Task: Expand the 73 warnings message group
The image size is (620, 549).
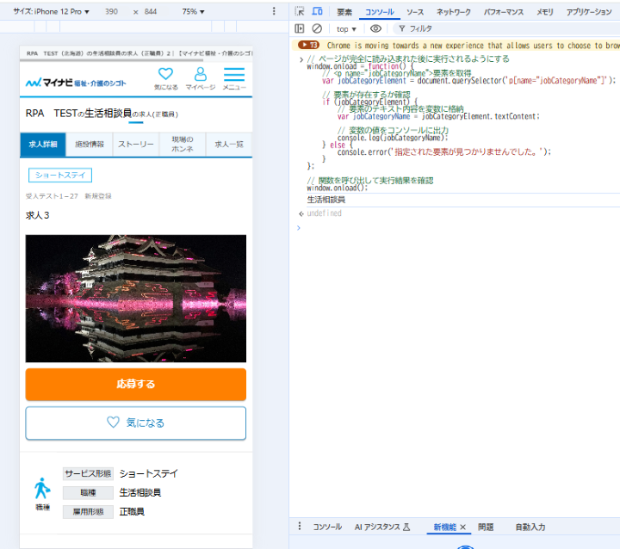Action: [x=308, y=45]
